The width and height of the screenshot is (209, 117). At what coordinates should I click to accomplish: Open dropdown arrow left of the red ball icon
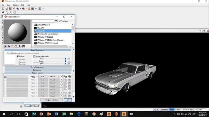26,9
